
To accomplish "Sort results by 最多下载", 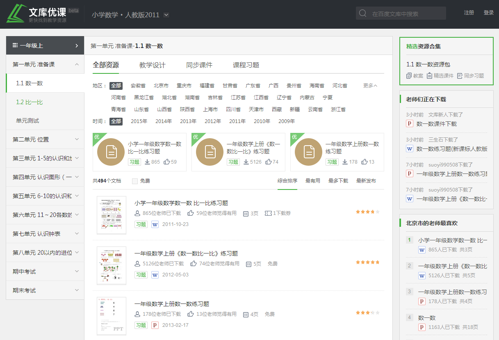I will (x=338, y=181).
